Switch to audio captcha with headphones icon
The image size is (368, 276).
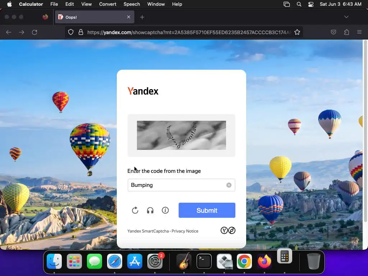click(150, 210)
